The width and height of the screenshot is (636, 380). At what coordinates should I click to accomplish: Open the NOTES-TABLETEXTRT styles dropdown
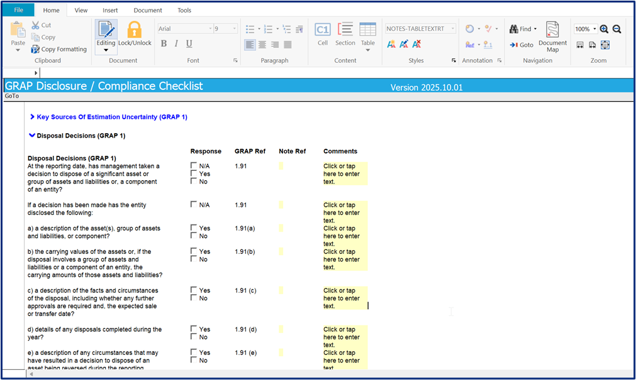tap(453, 29)
